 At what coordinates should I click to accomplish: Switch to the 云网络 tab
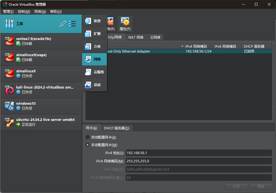tap(155, 37)
